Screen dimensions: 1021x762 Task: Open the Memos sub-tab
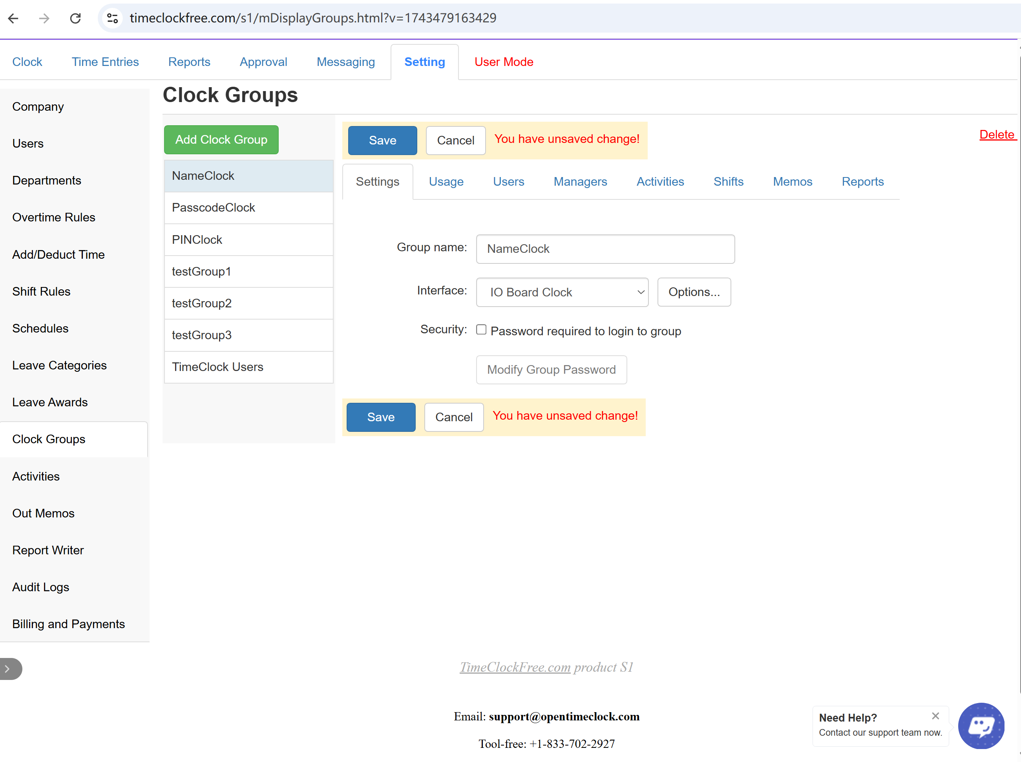[792, 182]
